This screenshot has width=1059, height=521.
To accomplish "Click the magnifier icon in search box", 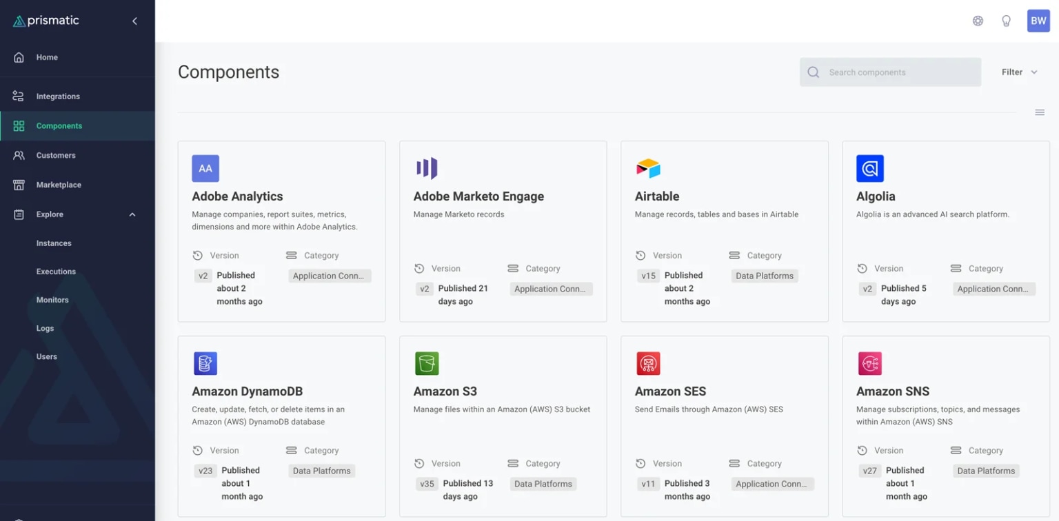I will pyautogui.click(x=814, y=72).
